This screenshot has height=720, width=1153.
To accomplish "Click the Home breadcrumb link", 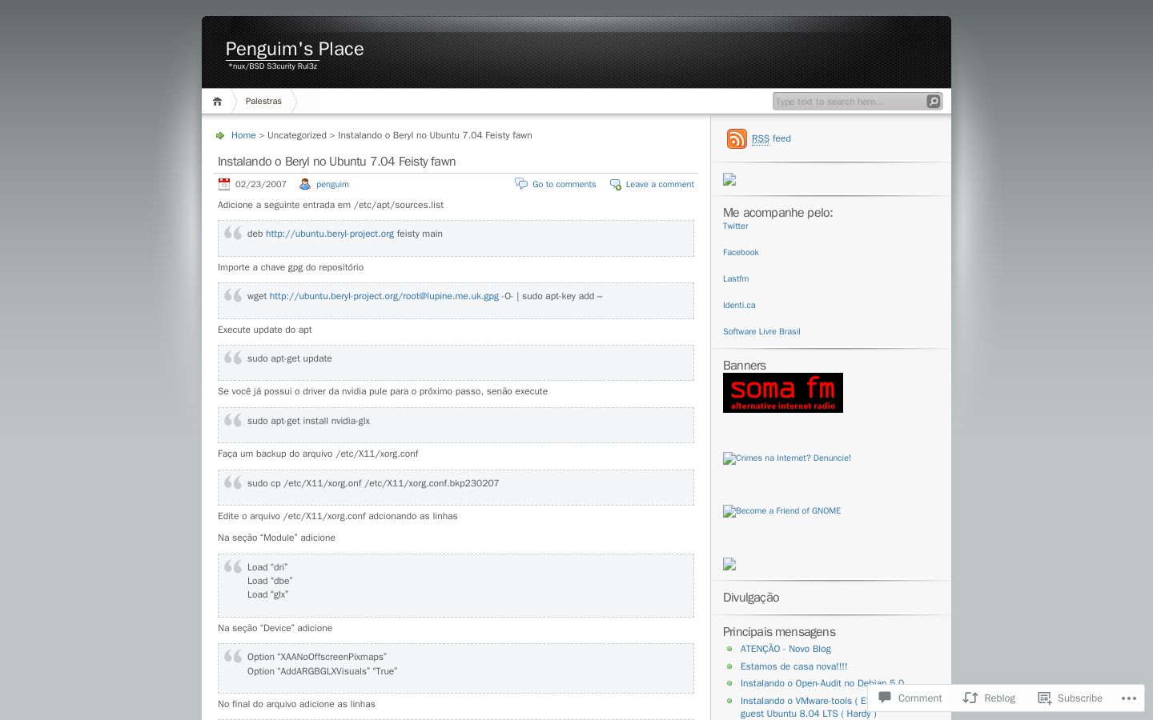I will coord(243,136).
